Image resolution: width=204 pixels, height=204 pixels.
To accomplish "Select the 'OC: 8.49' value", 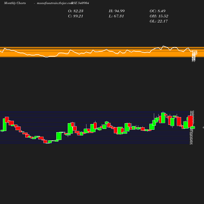I will (x=157, y=11).
